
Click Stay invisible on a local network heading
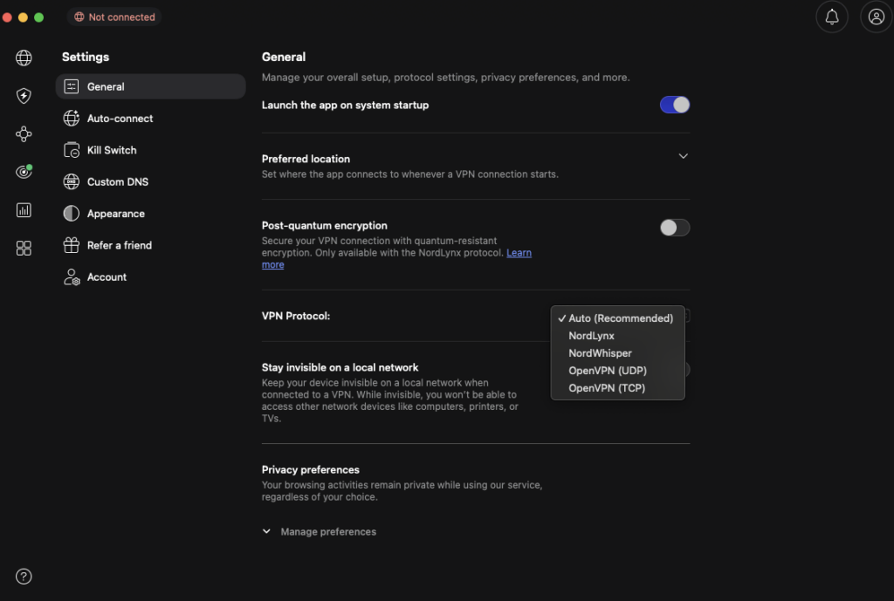[x=340, y=367]
